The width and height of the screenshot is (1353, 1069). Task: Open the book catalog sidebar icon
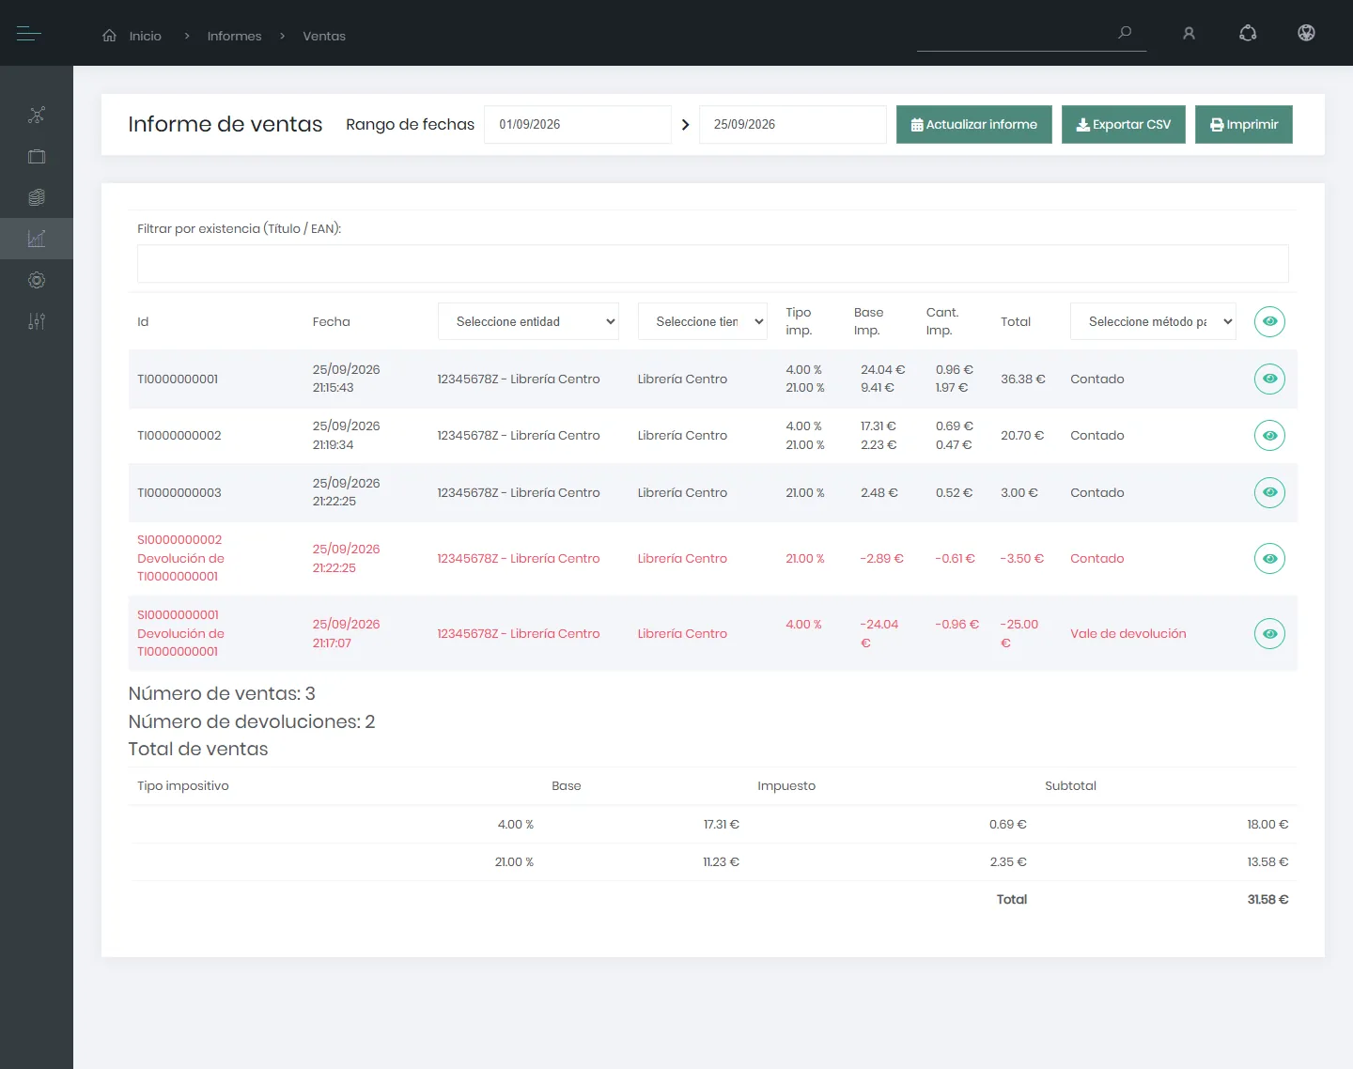(37, 157)
